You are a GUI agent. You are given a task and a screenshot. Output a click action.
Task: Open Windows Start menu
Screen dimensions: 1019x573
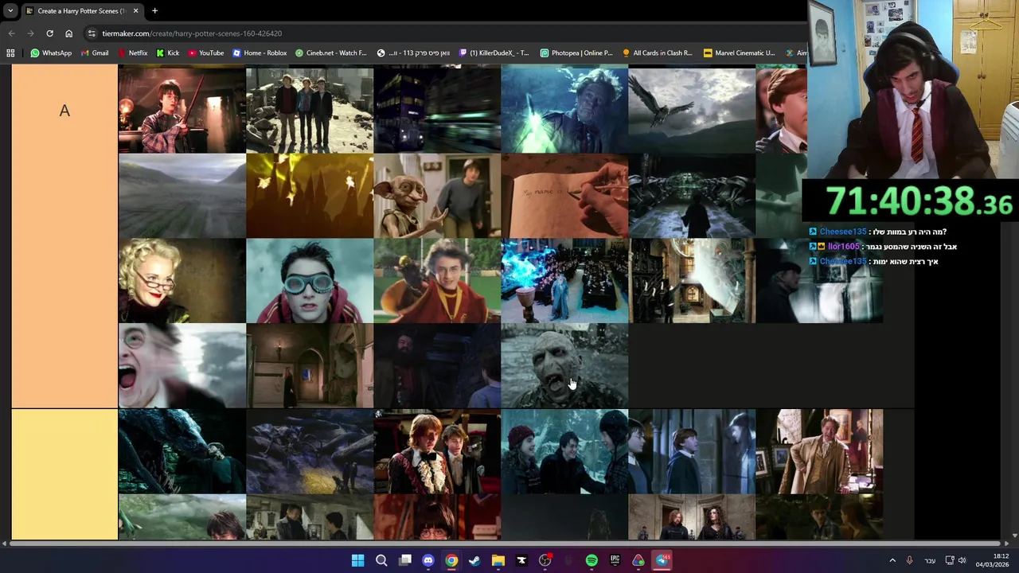tap(358, 560)
